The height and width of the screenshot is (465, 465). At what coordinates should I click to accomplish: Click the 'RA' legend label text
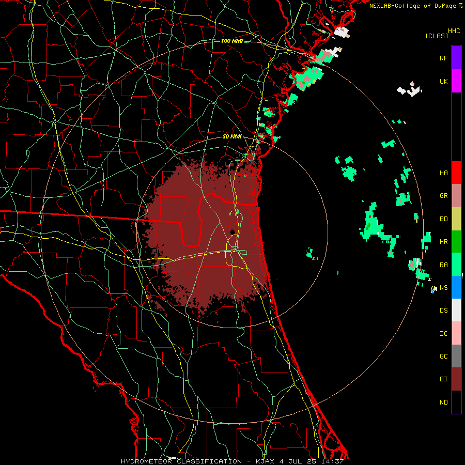[443, 265]
